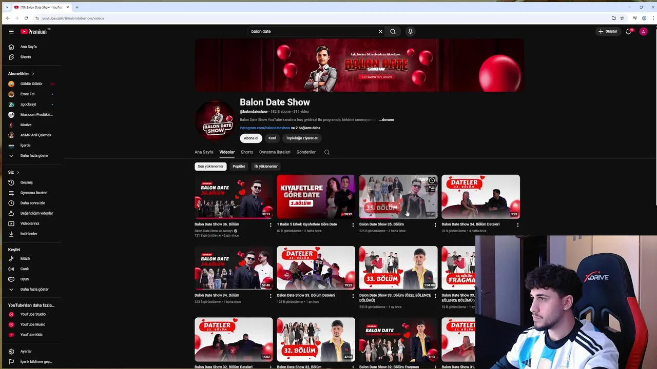Open Videolarınız in sidebar
Screen dimensions: 657x369
[31, 223]
